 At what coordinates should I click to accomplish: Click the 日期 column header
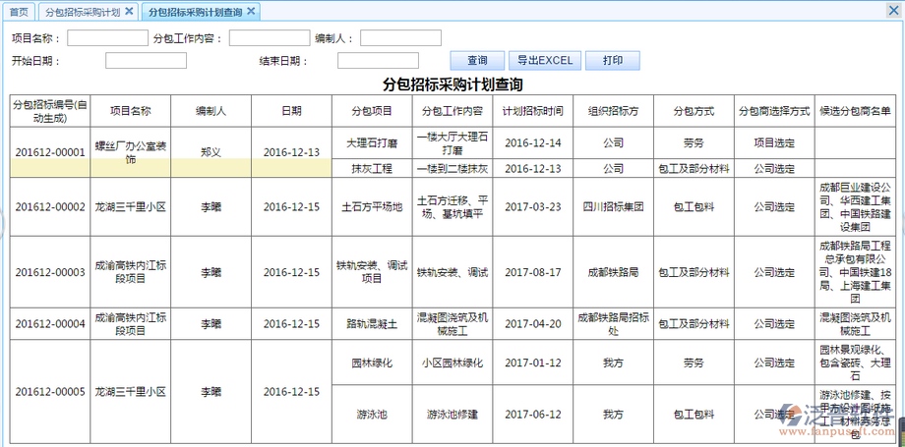291,111
